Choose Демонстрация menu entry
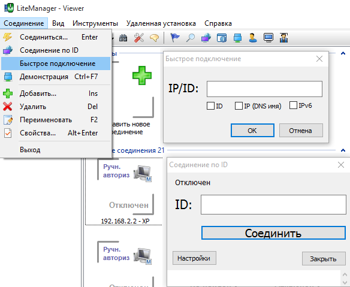 click(x=56, y=77)
